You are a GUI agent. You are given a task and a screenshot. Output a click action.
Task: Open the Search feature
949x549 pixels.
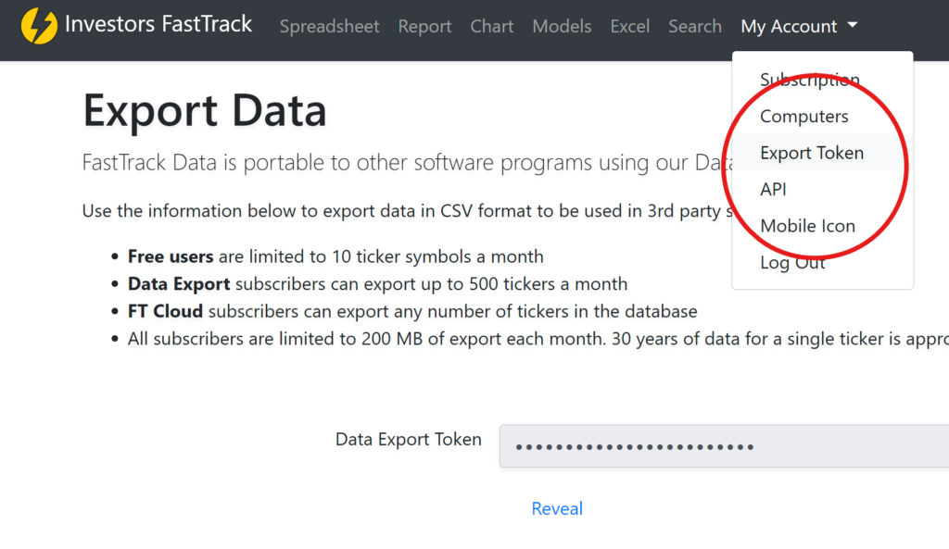pos(694,26)
